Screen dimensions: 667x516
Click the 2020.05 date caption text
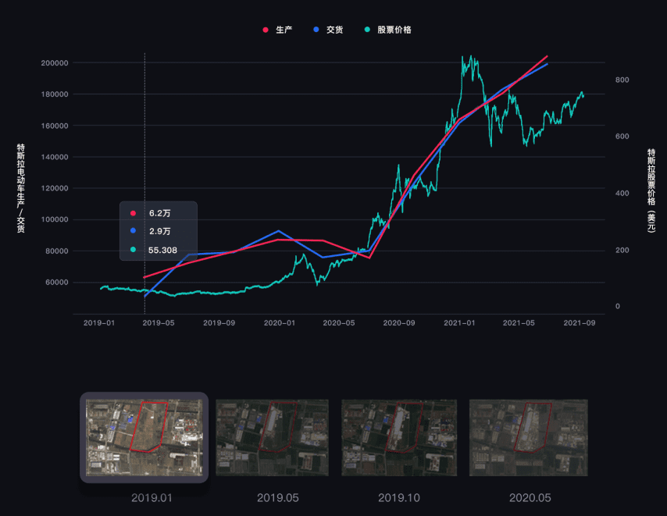coord(530,498)
